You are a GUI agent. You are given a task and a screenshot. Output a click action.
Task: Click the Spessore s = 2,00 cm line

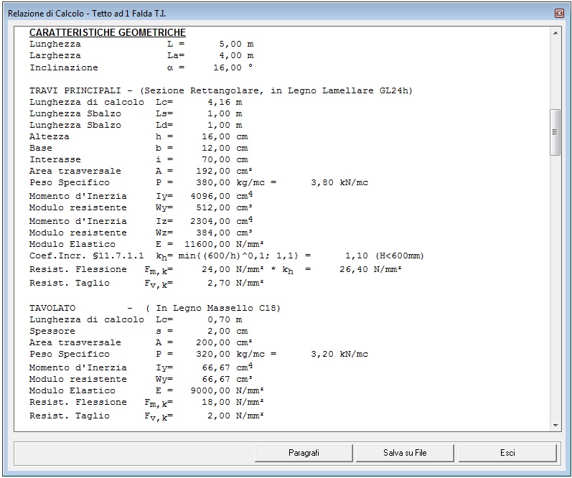click(x=139, y=332)
